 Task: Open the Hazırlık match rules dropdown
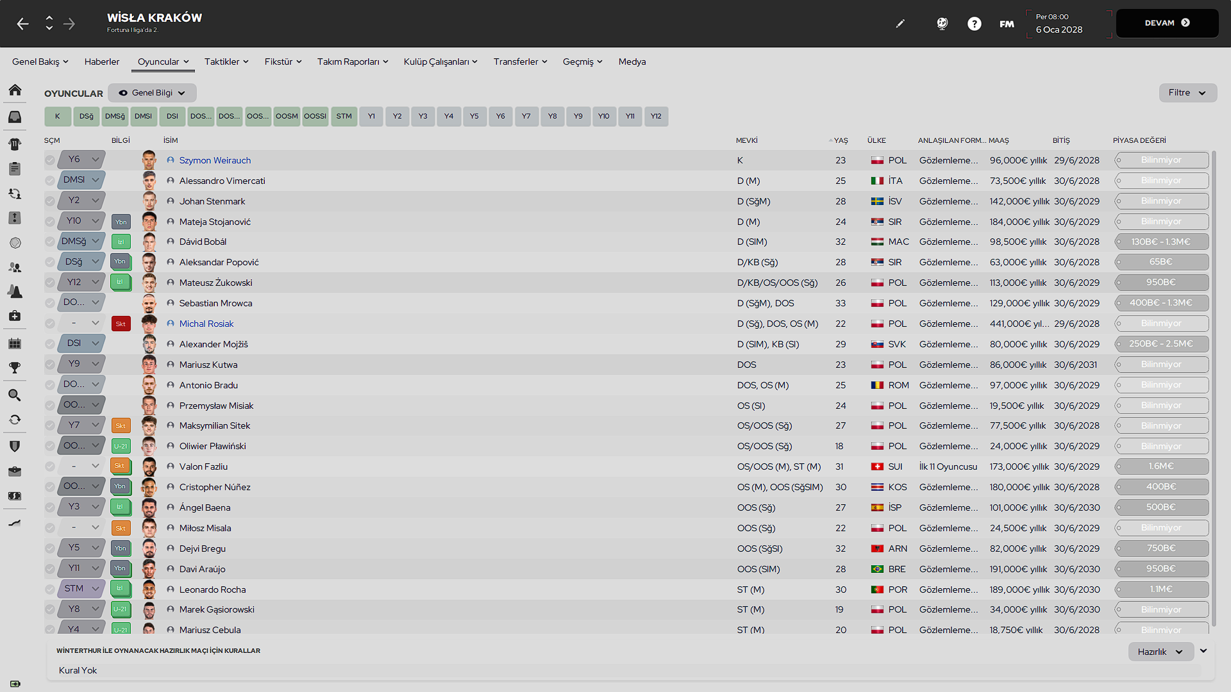tap(1160, 652)
